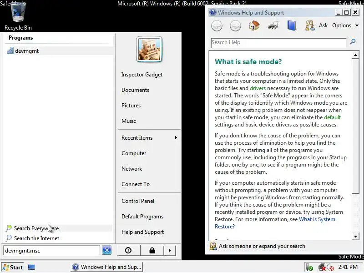The height and width of the screenshot is (273, 364).
Task: Open the Recycle Bin desktop icon
Action: click(x=18, y=16)
